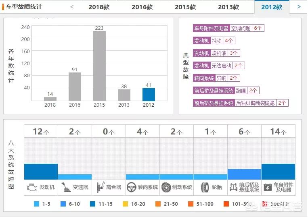Click the tire (轮胎) icon
This screenshot has height=217, width=308.
205,187
